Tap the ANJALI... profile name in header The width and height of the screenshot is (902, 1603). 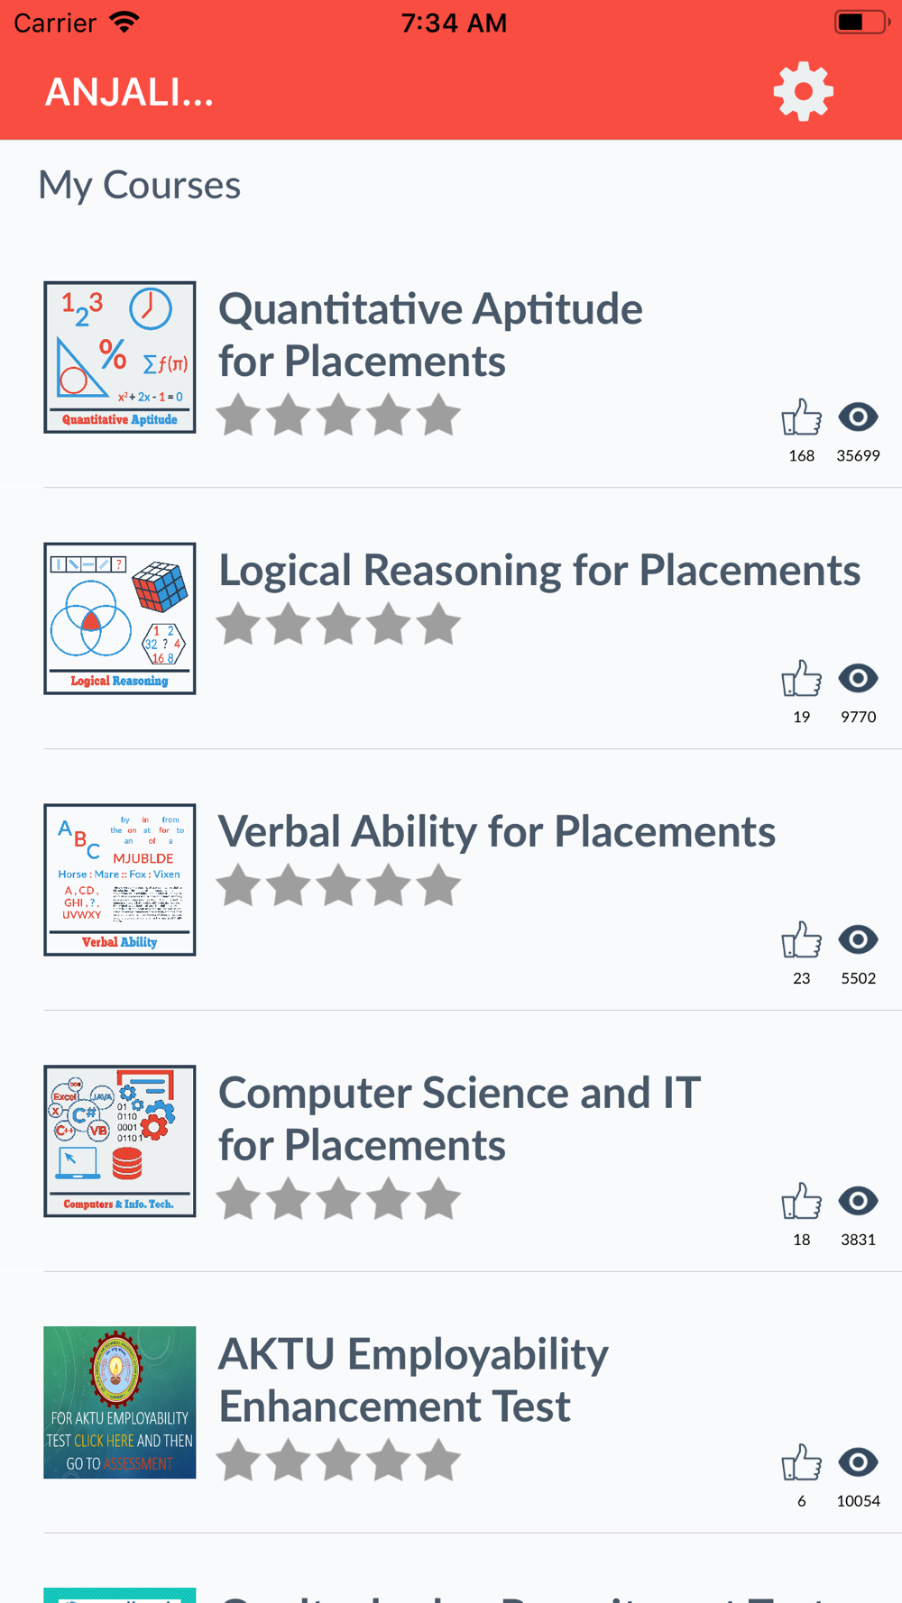(130, 92)
